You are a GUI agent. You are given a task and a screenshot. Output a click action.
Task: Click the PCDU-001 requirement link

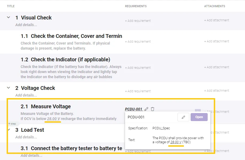[134, 109]
